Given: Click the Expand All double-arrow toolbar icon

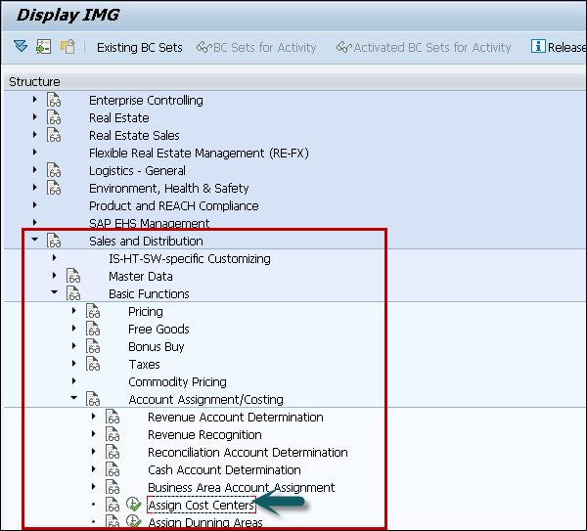Looking at the screenshot, I should pyautogui.click(x=21, y=47).
